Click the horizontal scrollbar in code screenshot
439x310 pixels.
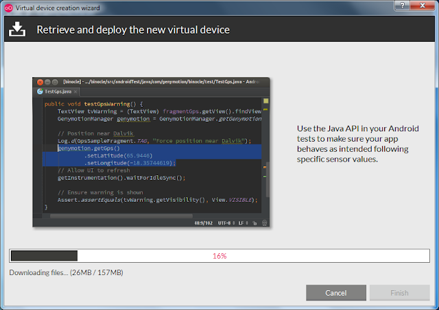(121, 216)
